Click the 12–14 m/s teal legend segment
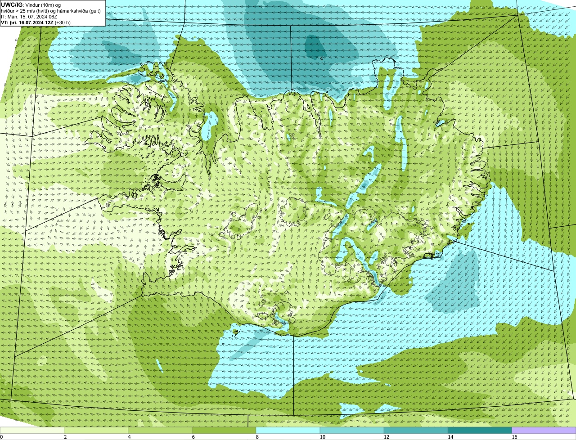Image resolution: width=576 pixels, height=440 pixels. point(416,431)
